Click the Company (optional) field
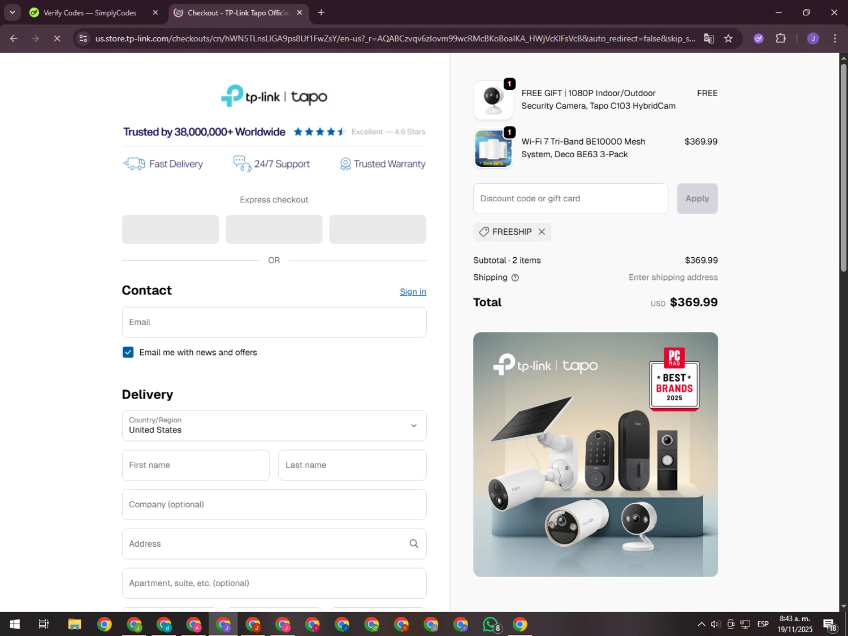 click(x=274, y=504)
